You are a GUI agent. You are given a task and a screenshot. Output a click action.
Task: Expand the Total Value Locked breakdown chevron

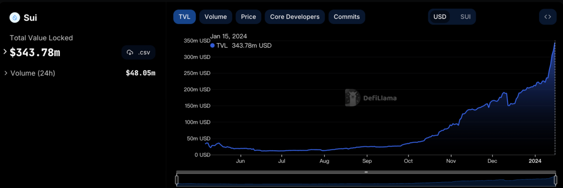click(x=5, y=52)
